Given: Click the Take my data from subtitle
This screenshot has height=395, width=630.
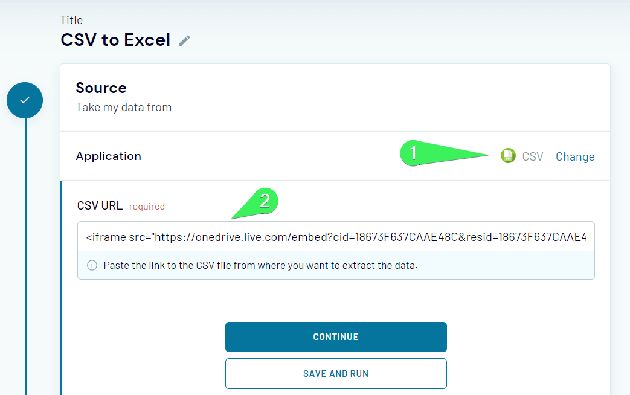Looking at the screenshot, I should (x=123, y=107).
